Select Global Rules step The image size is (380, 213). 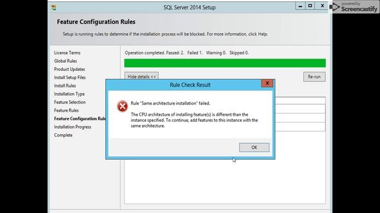[x=65, y=61]
